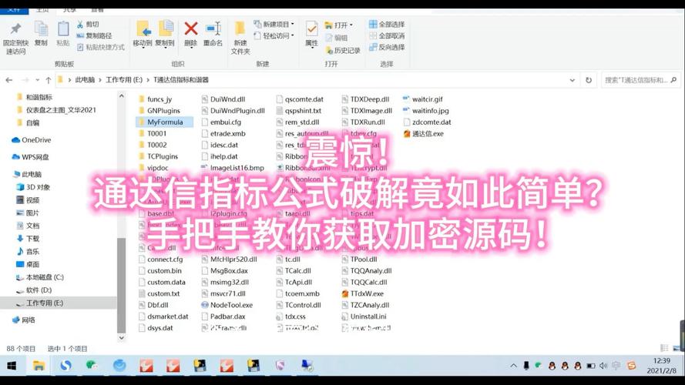The width and height of the screenshot is (685, 385).
Task: Switch to details view layout icon
Action: tap(664, 348)
